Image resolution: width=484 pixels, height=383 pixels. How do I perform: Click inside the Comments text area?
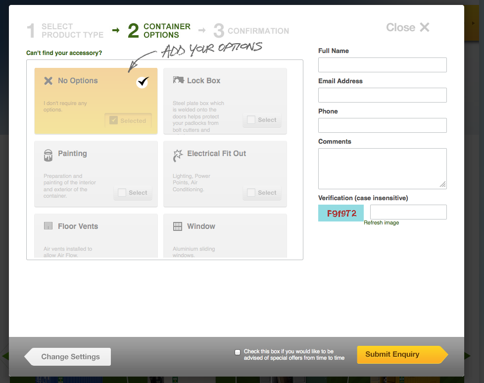point(383,169)
